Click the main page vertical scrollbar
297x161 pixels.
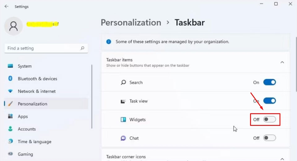tap(296, 64)
